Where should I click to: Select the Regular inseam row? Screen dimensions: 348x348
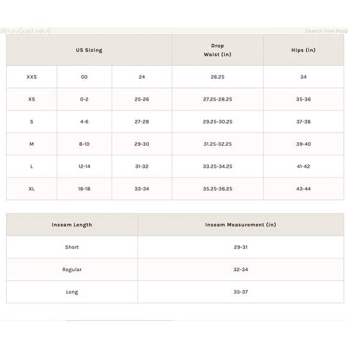pyautogui.click(x=175, y=269)
